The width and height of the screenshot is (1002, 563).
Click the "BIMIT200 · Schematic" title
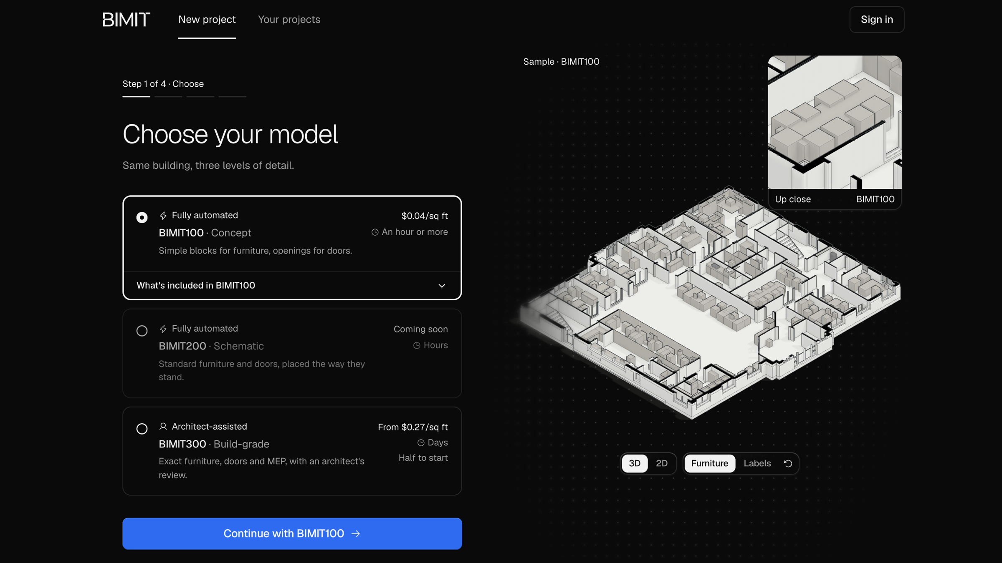(211, 346)
